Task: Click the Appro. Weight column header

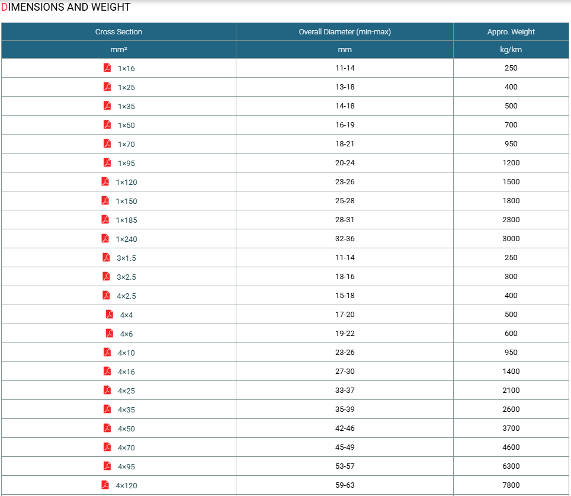Action: click(511, 32)
